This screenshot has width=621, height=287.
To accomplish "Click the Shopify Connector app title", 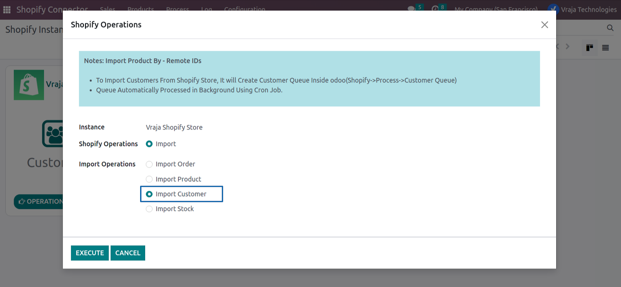I will tap(52, 9).
